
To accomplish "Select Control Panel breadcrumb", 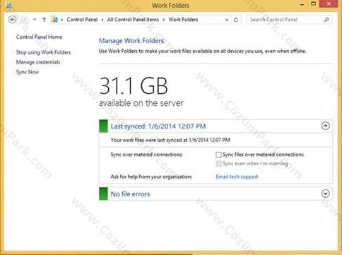I will click(82, 20).
